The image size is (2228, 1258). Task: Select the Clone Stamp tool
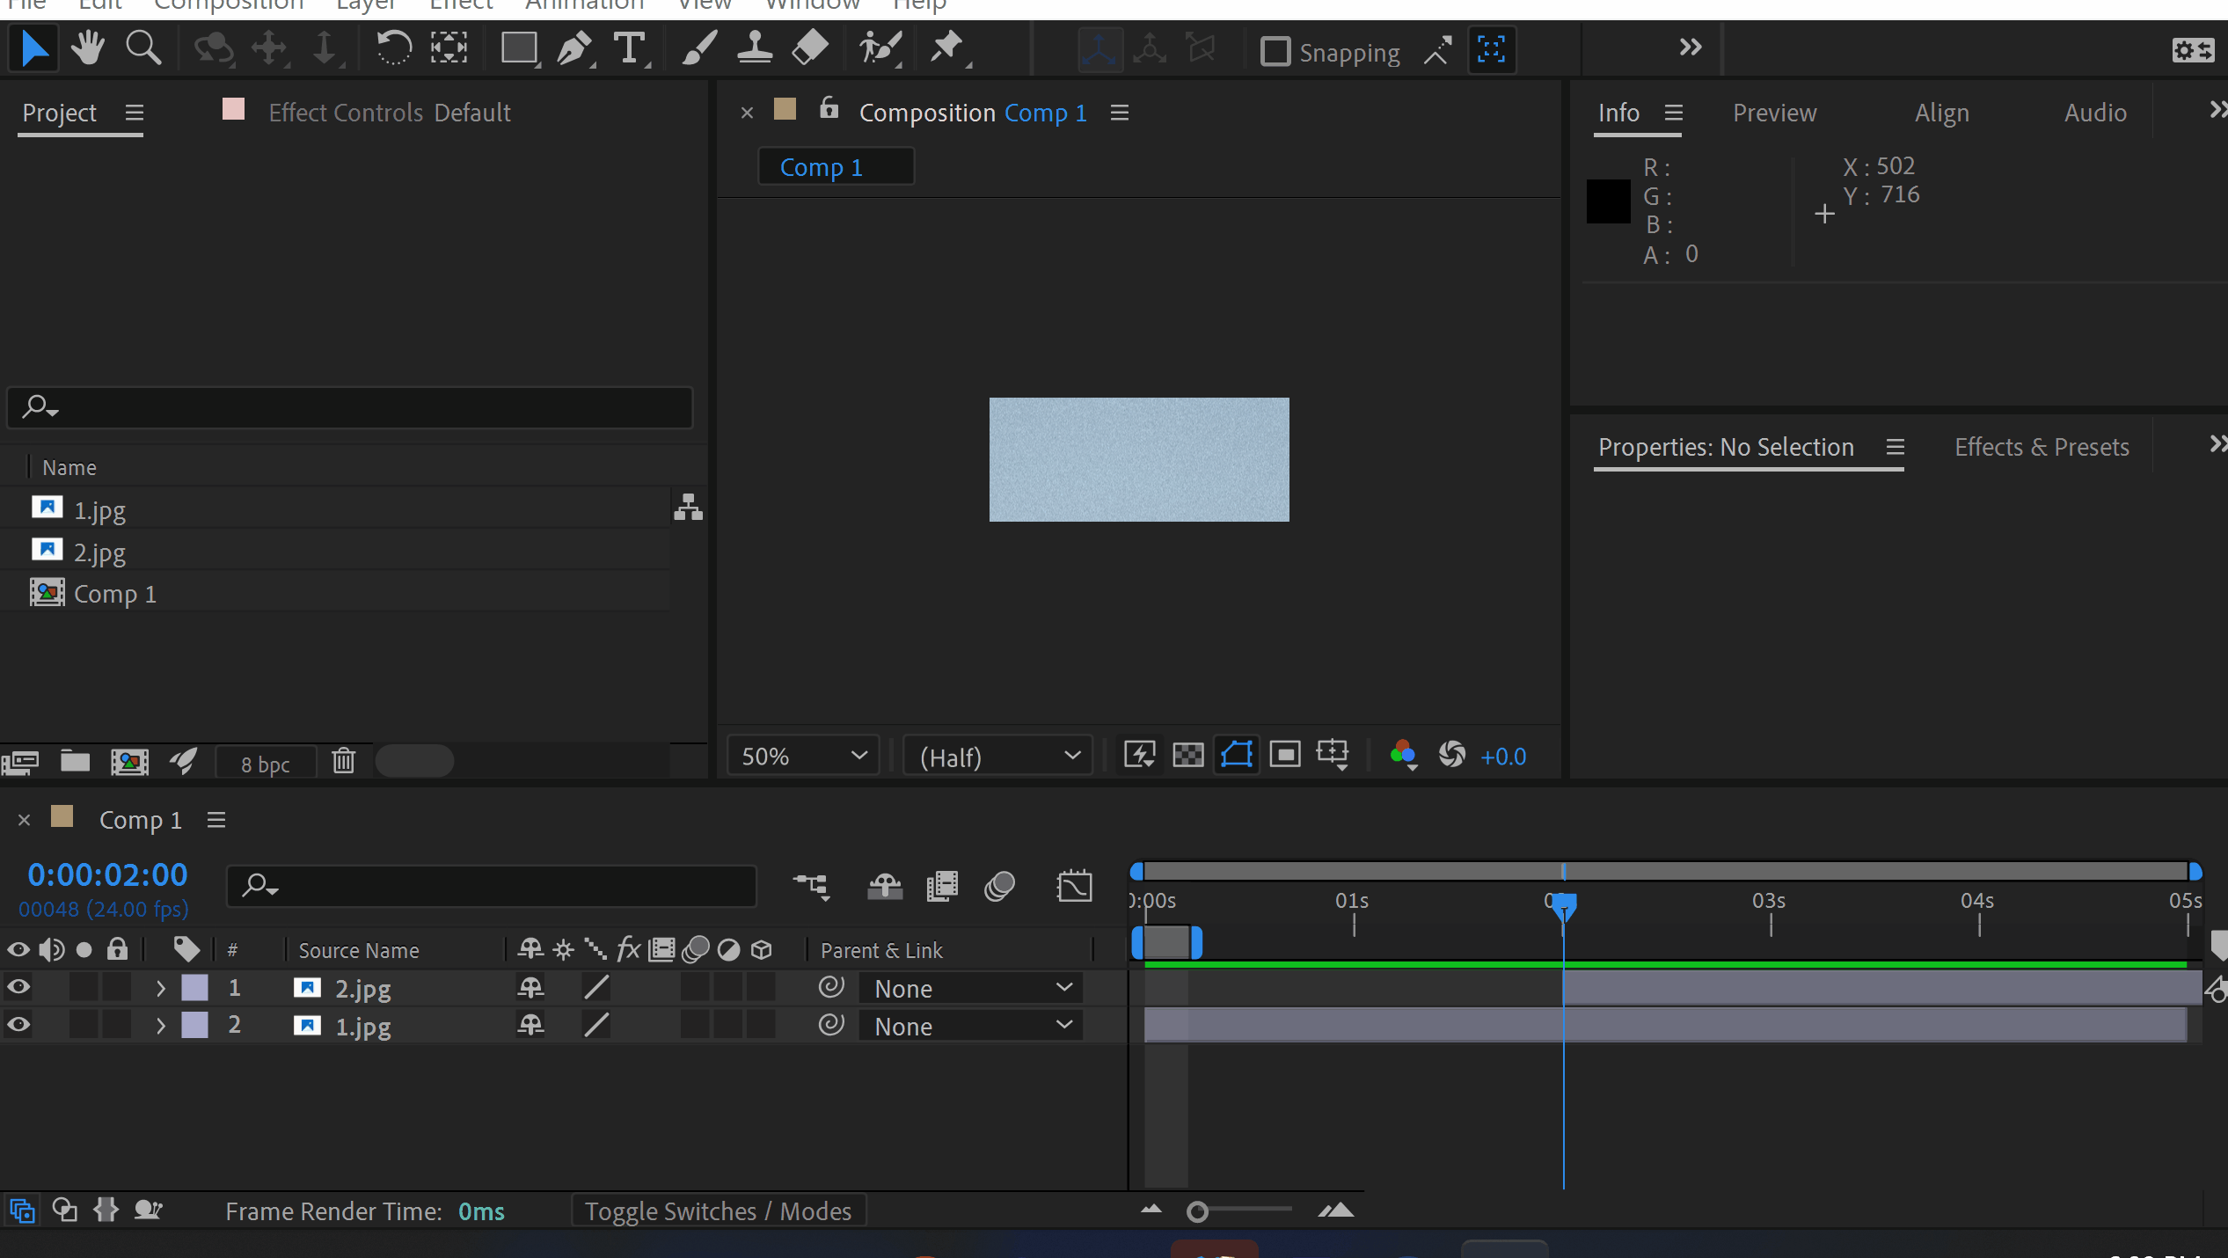754,48
